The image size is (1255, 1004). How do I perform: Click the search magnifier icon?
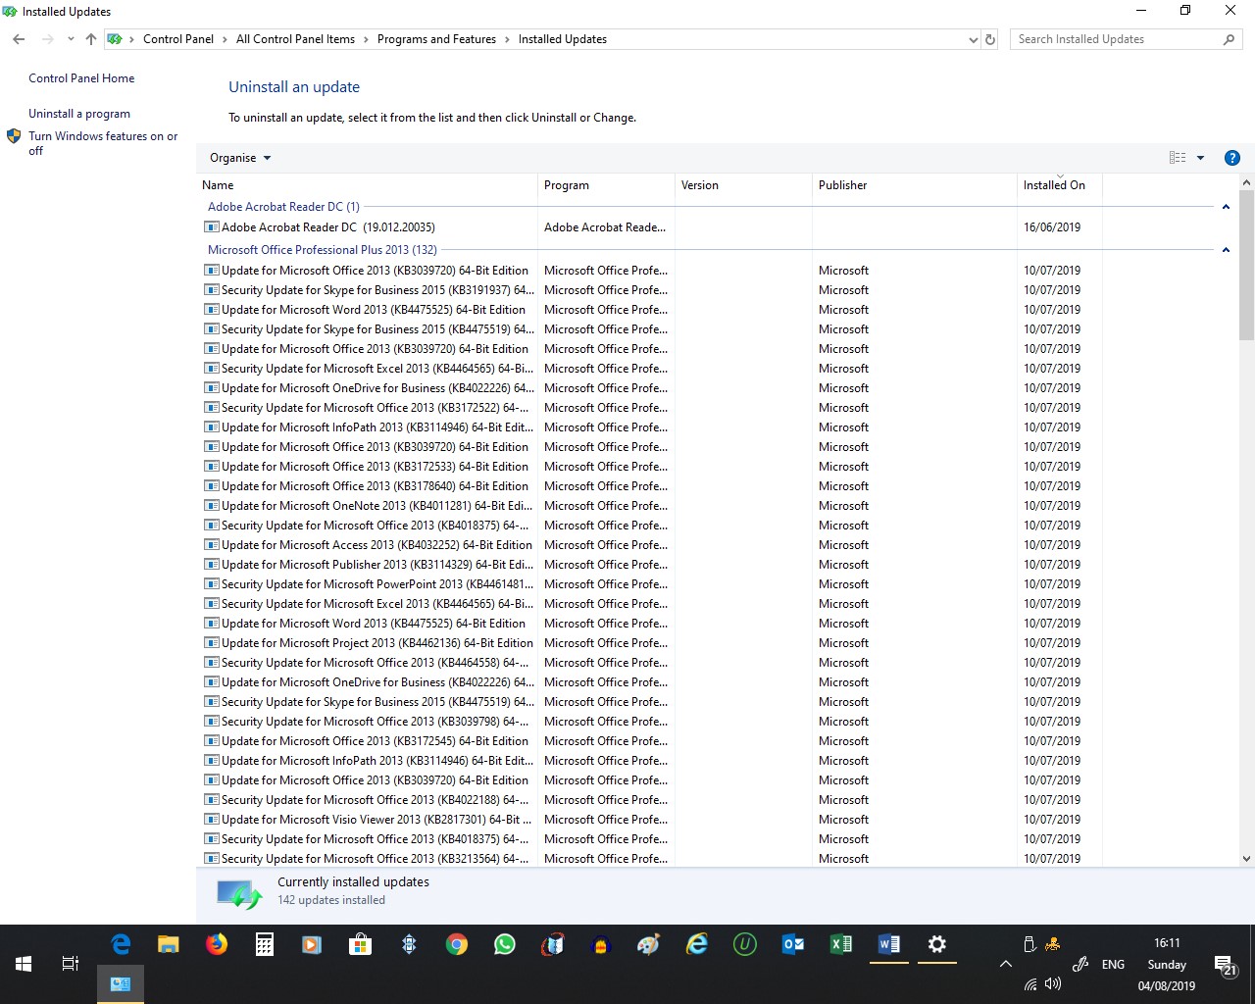(x=1230, y=39)
